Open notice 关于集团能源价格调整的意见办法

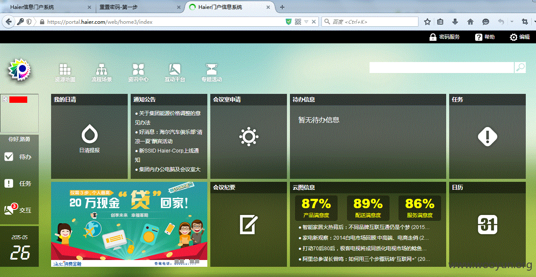pos(168,118)
